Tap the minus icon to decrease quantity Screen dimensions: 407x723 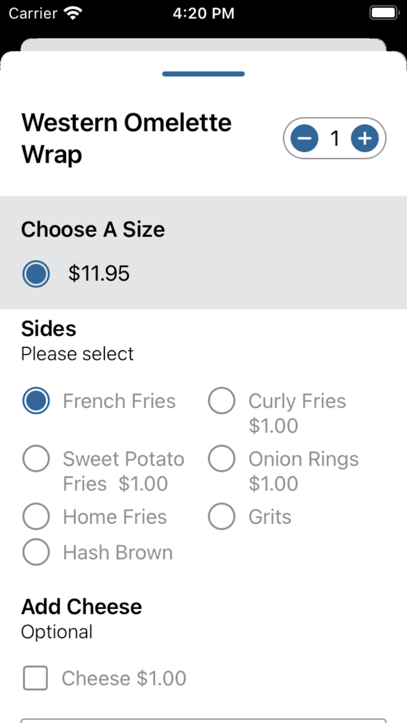click(x=304, y=138)
